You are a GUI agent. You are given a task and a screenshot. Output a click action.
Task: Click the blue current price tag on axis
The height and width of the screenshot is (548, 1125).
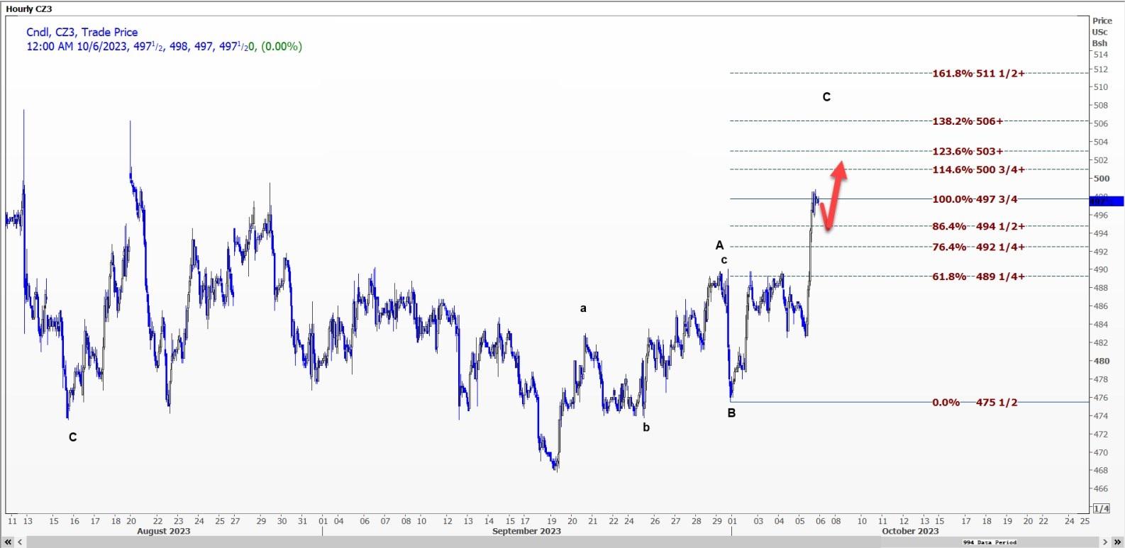coord(1107,201)
